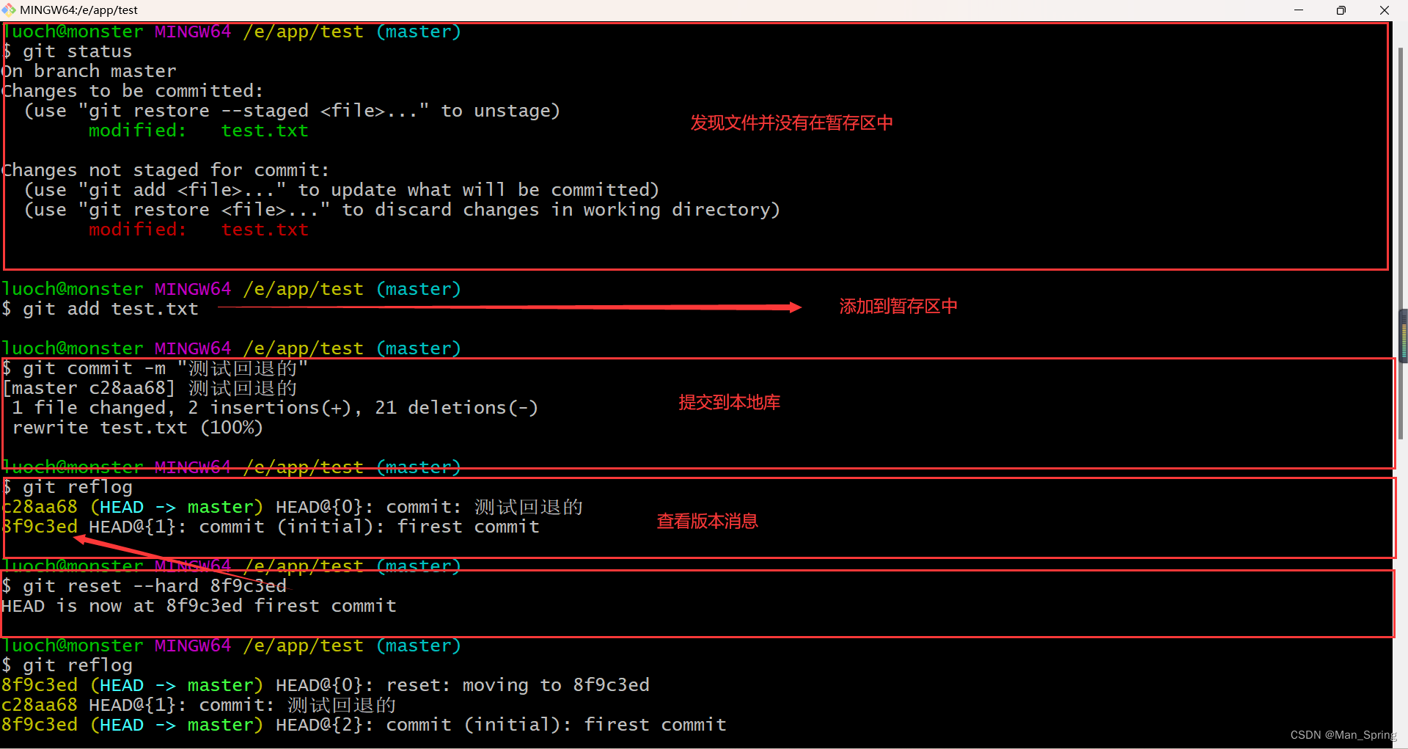
Task: Click 'git restore --staged <file>' hint line
Action: pos(292,111)
